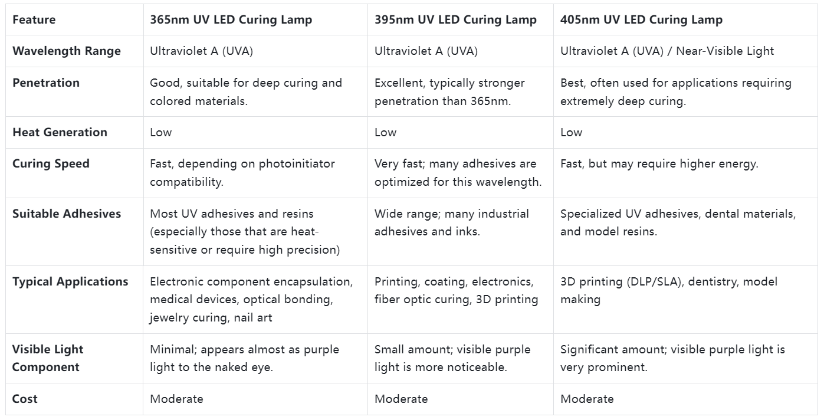The height and width of the screenshot is (420, 824).
Task: Click the "Suitable Adhesives" row label
Action: [x=67, y=214]
